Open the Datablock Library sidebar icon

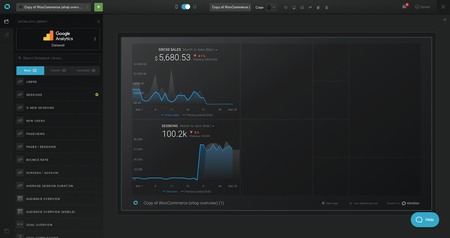coord(6,21)
